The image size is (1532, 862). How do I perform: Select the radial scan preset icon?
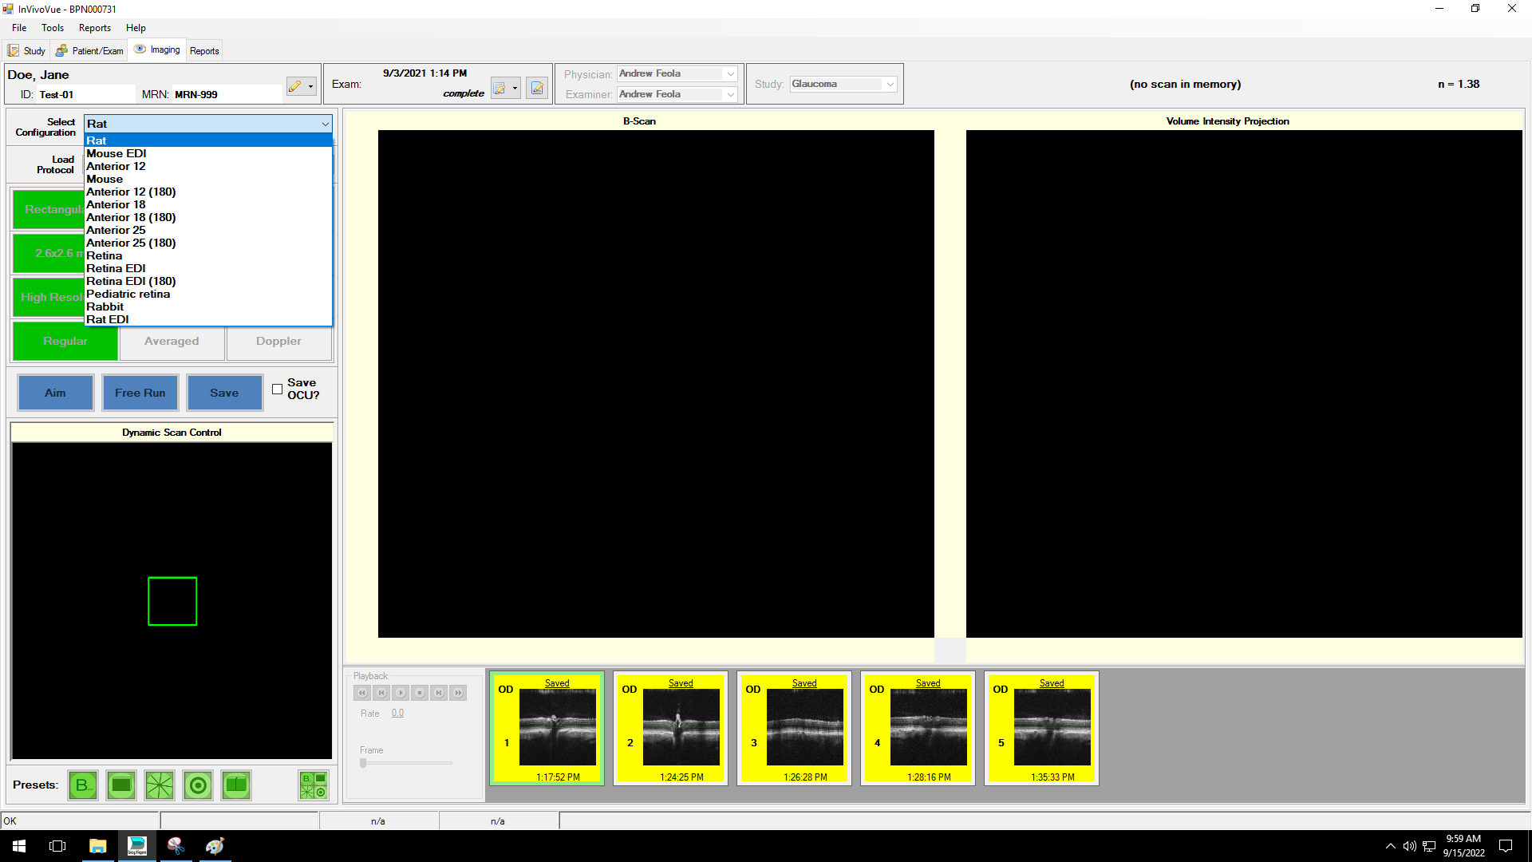click(x=160, y=785)
